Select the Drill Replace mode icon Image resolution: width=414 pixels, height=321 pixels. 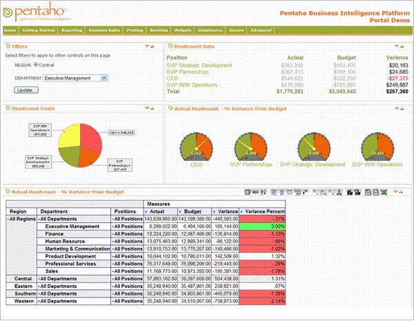[x=331, y=193]
